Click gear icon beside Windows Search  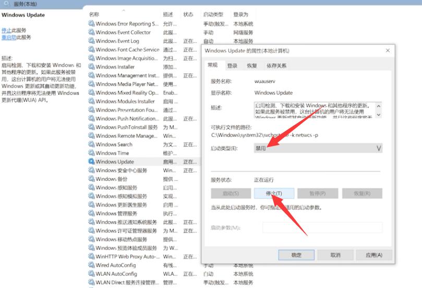[91, 144]
